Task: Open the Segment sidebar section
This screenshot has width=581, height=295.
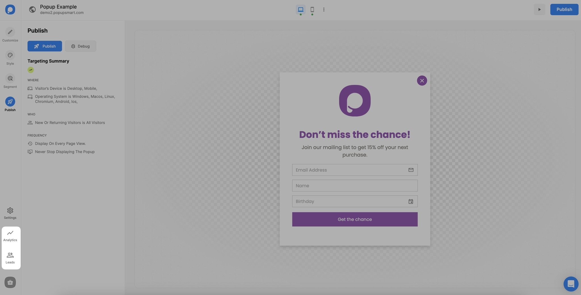Action: tap(10, 81)
